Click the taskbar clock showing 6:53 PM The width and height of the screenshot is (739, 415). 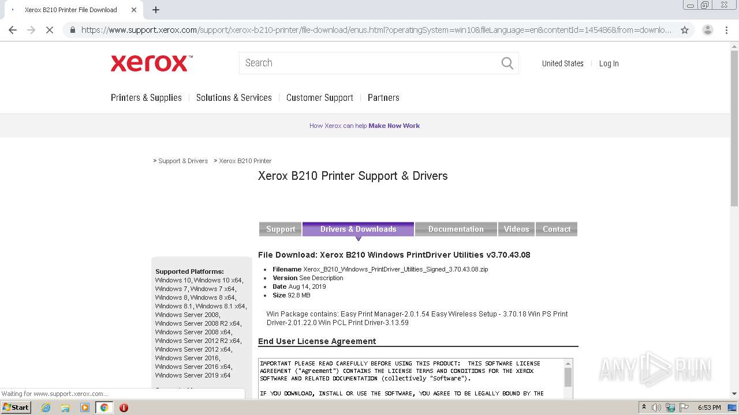tap(709, 408)
